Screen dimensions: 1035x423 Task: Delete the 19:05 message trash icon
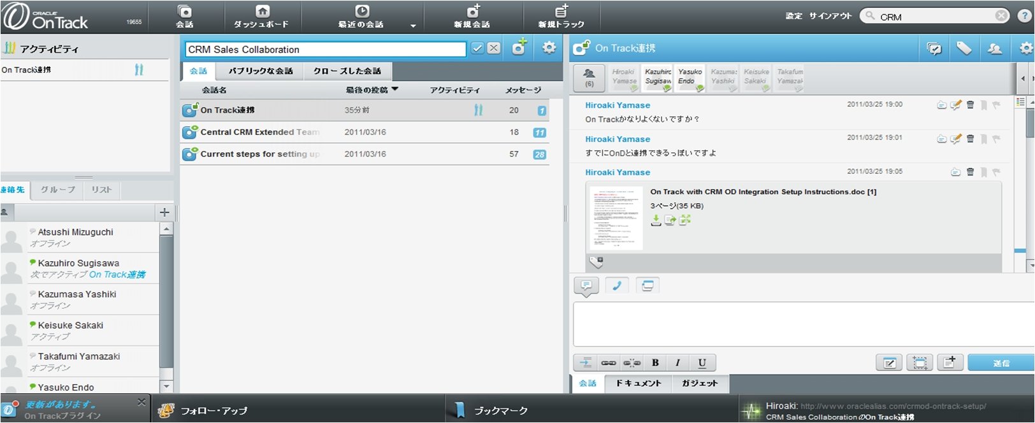click(x=970, y=172)
